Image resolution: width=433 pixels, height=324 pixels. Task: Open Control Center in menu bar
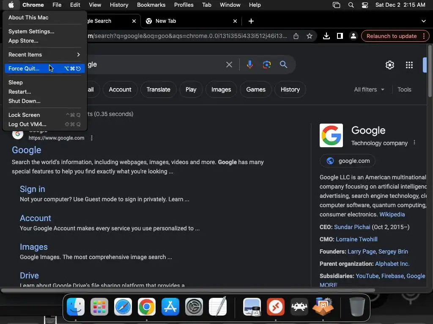[x=365, y=5]
